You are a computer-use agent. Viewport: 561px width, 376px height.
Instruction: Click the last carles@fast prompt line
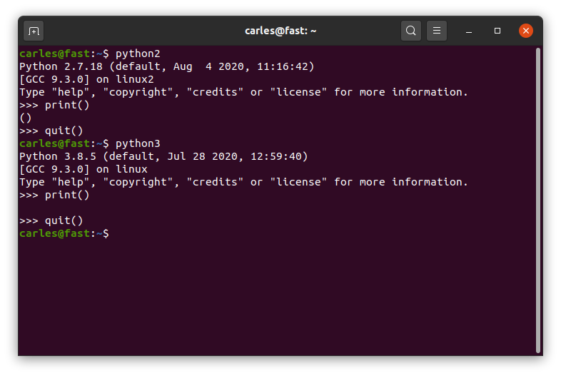tap(64, 233)
